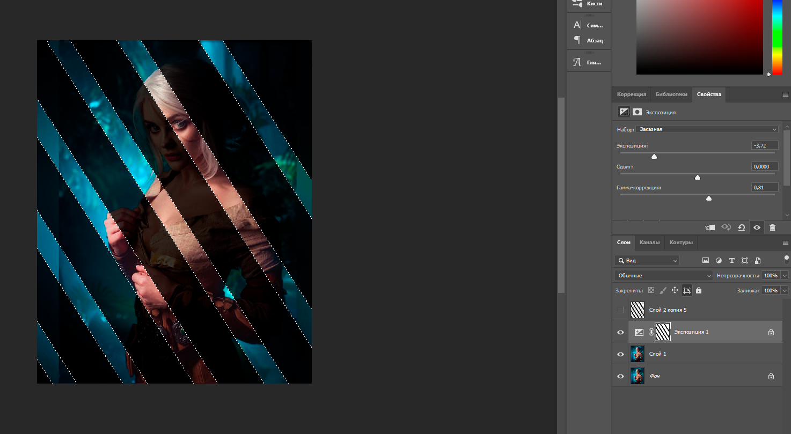Click the hue spectrum strip

pos(777,36)
